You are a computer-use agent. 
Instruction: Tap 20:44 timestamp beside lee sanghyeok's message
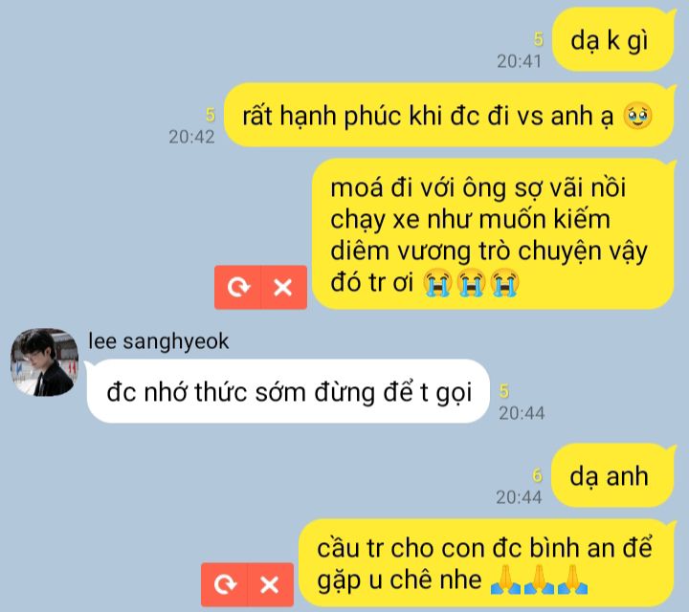tap(522, 413)
